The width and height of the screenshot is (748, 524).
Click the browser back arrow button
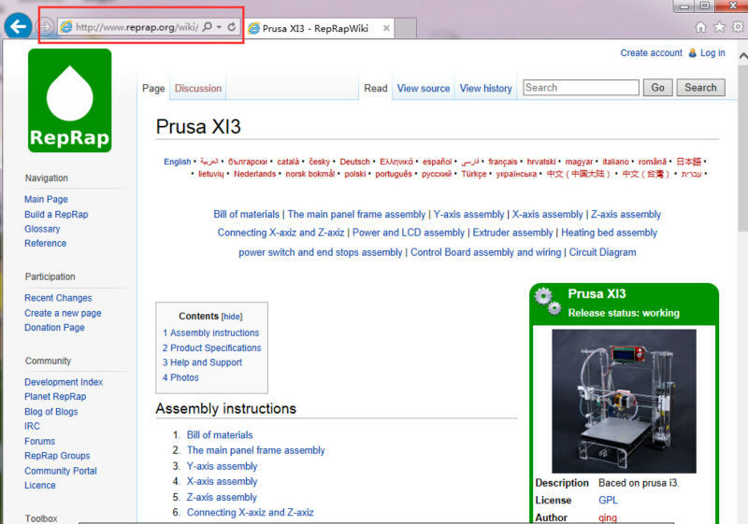[16, 27]
